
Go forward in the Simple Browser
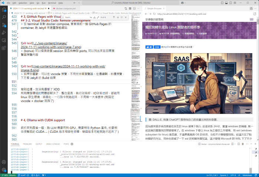150,14
